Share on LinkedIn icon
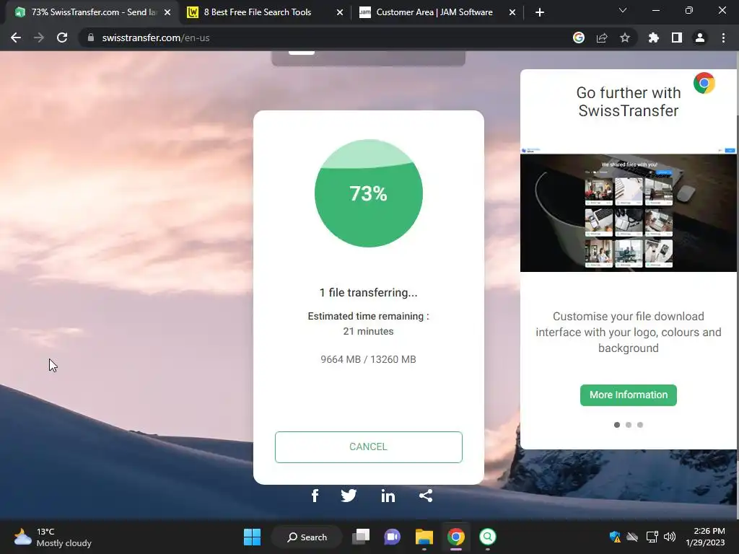739x554 pixels. click(388, 496)
